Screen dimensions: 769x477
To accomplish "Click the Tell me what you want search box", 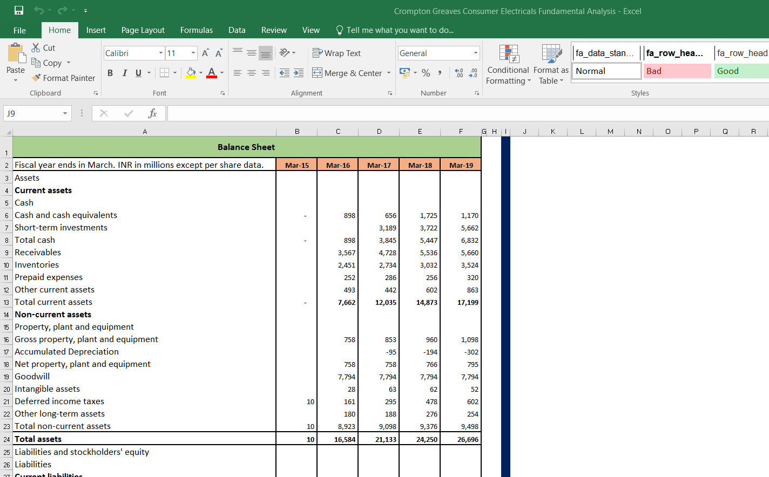I will (395, 30).
